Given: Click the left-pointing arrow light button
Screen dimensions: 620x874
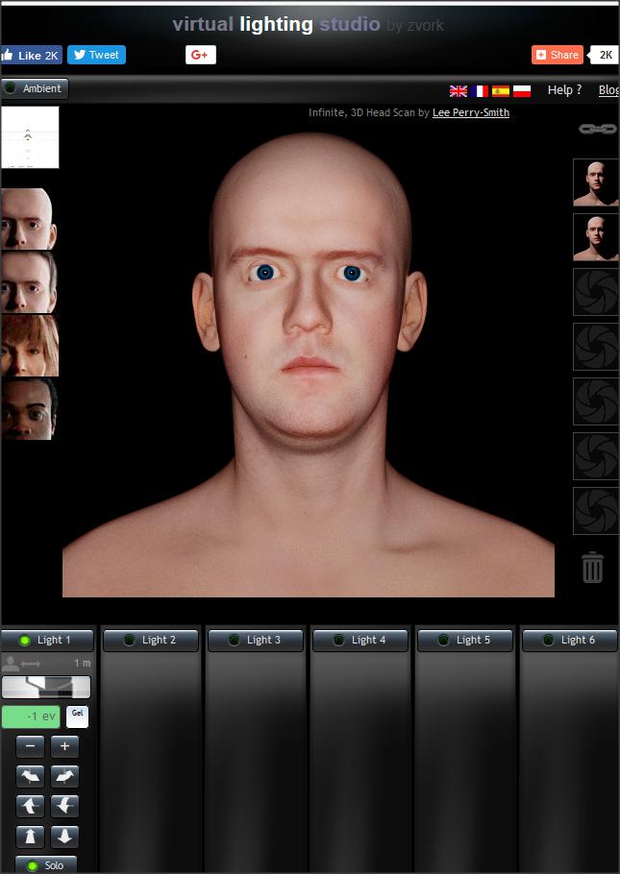Looking at the screenshot, I should point(30,807).
